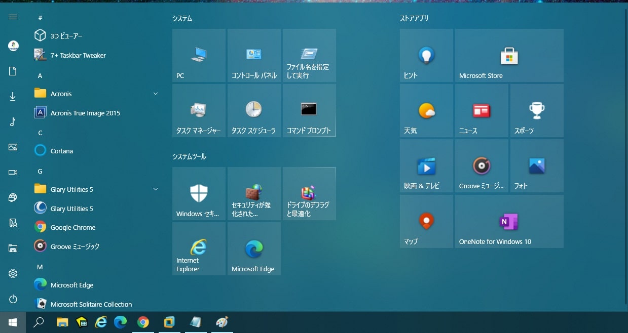Collapse the Glary Utilities 5 folder

[x=156, y=189]
